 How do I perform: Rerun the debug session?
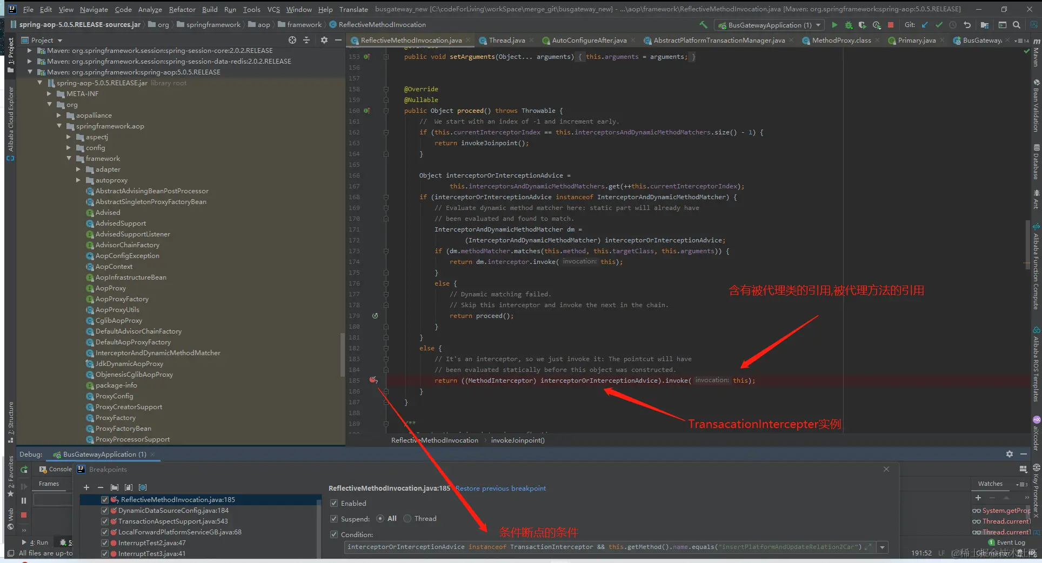pos(24,470)
